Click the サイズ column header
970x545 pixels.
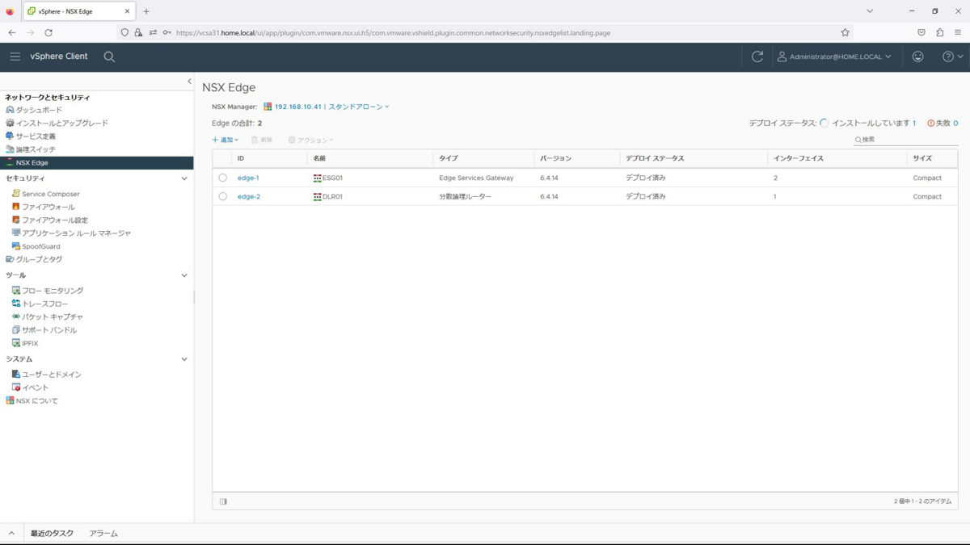922,158
